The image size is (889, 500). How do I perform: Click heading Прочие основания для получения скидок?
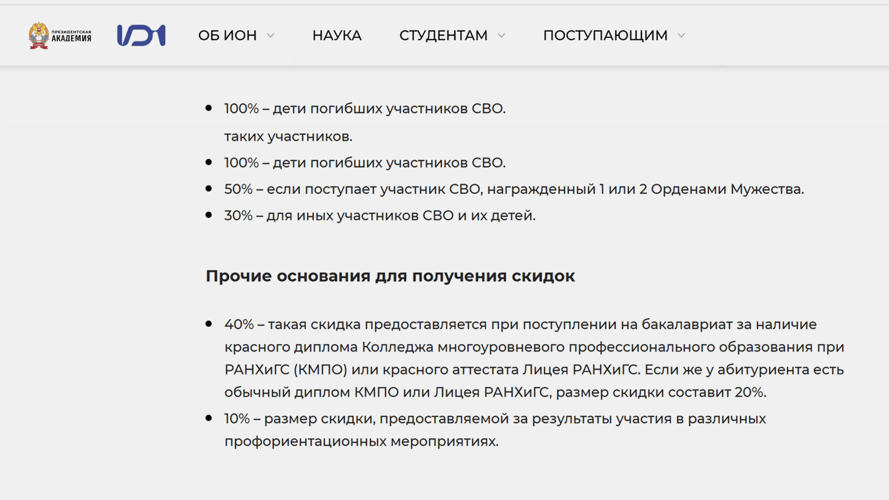click(x=390, y=276)
